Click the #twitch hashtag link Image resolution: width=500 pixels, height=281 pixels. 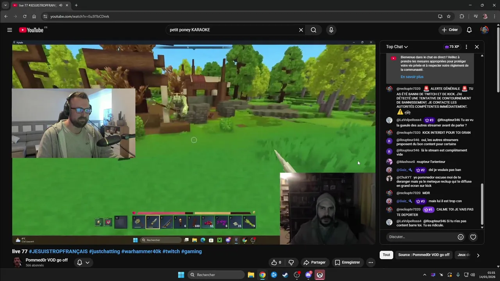171,251
